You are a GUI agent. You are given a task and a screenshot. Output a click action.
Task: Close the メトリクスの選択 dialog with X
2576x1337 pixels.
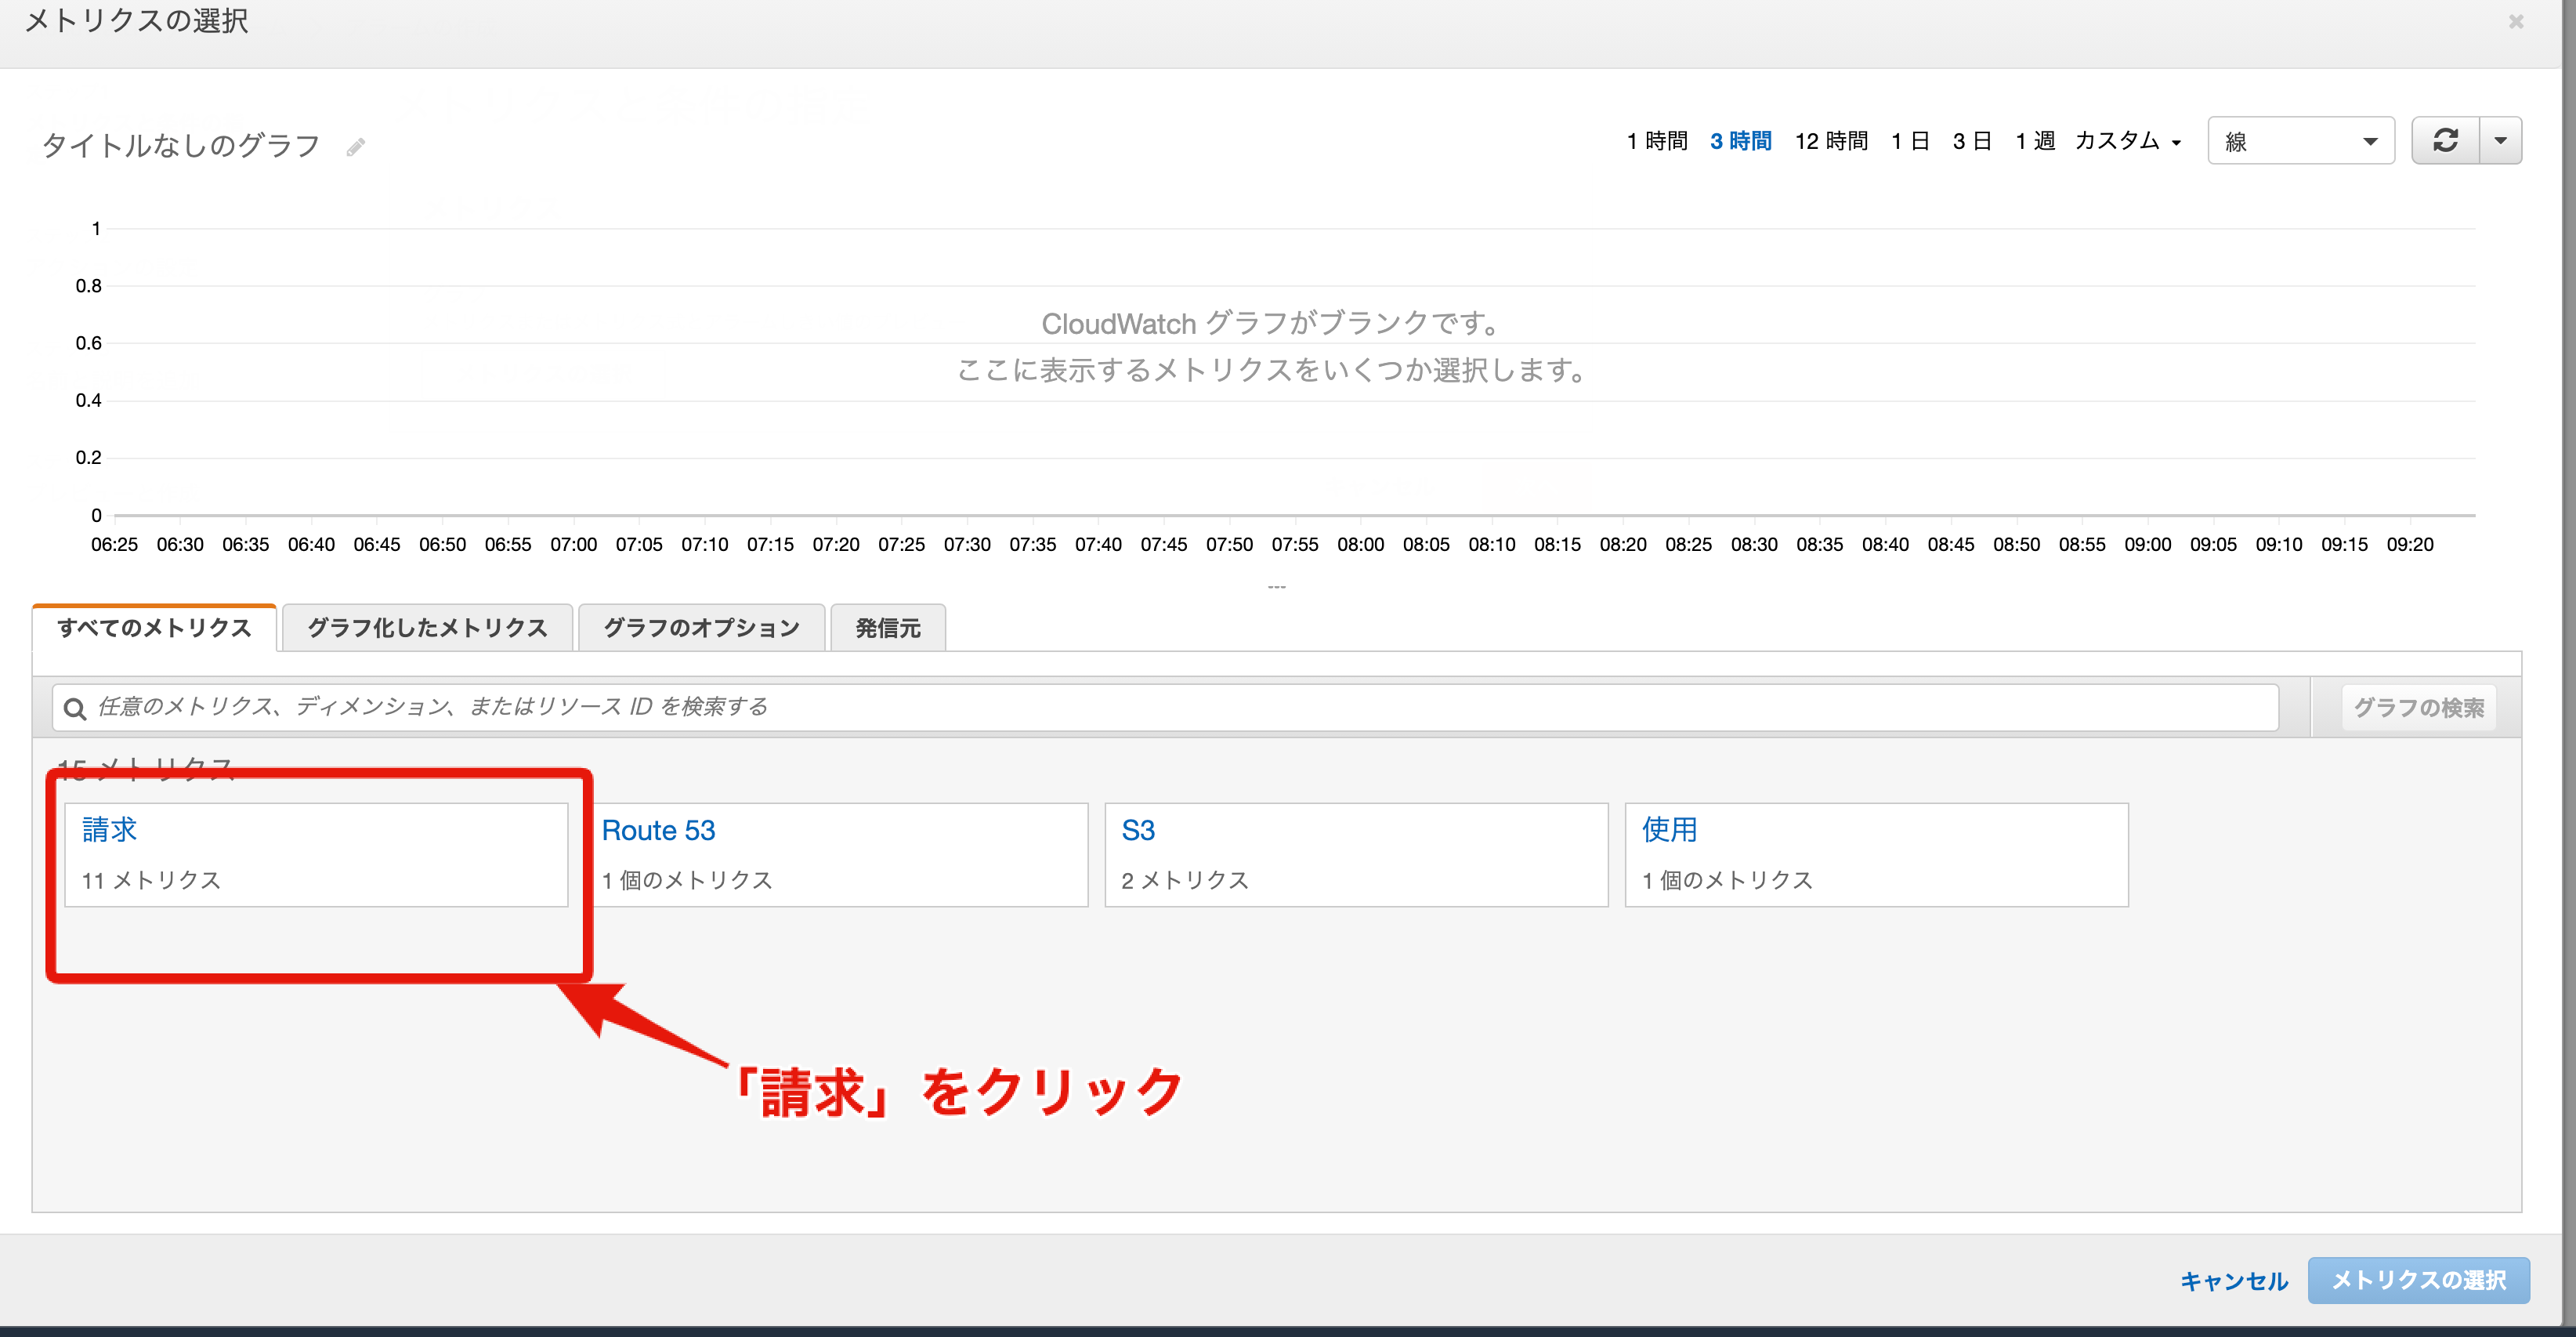(2516, 21)
